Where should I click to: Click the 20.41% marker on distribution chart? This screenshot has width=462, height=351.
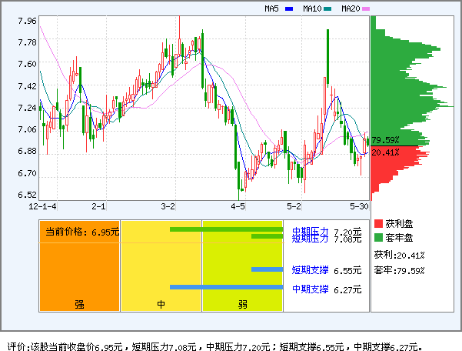point(385,152)
